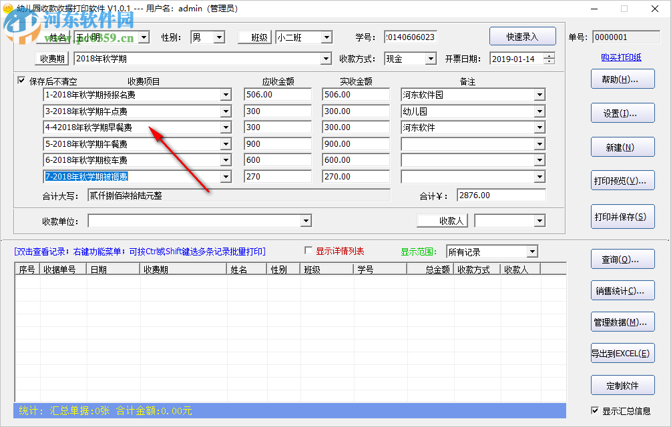The height and width of the screenshot is (427, 671).
Task: Click the 快速录入 button
Action: pyautogui.click(x=523, y=37)
